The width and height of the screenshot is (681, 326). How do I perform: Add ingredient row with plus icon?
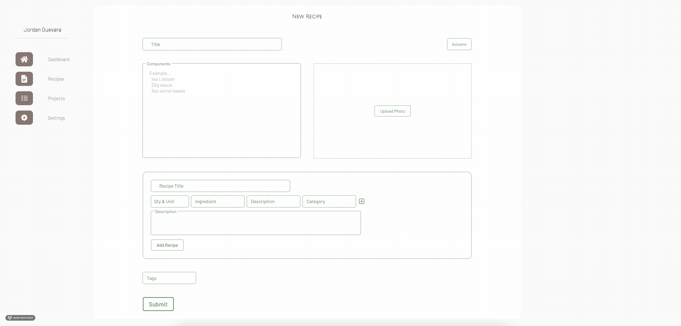361,201
